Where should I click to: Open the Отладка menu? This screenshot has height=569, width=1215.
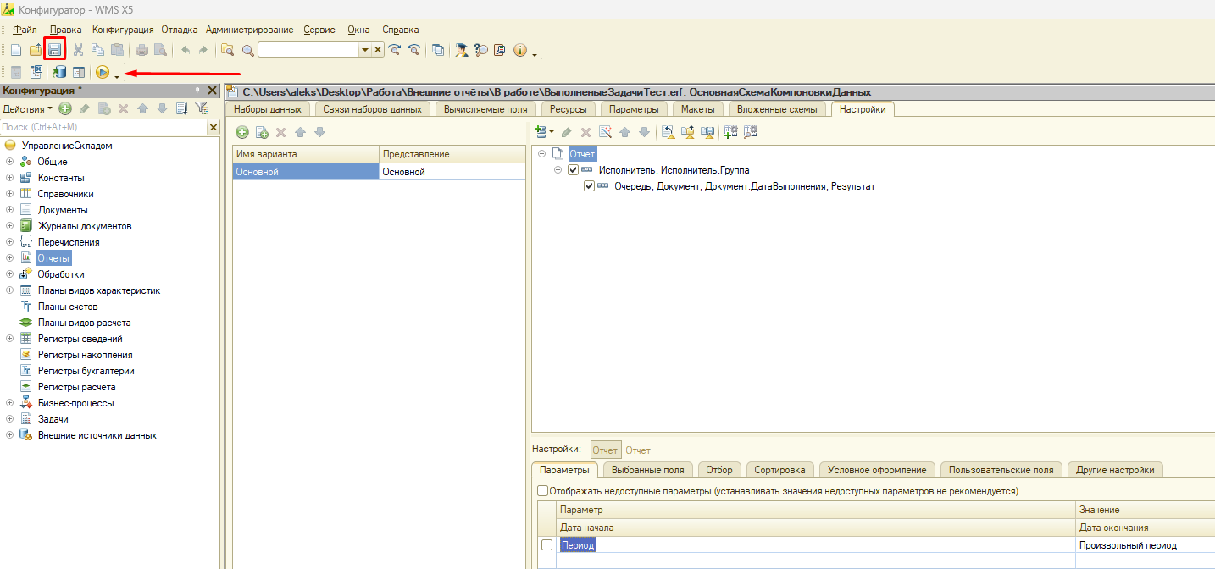pos(180,30)
